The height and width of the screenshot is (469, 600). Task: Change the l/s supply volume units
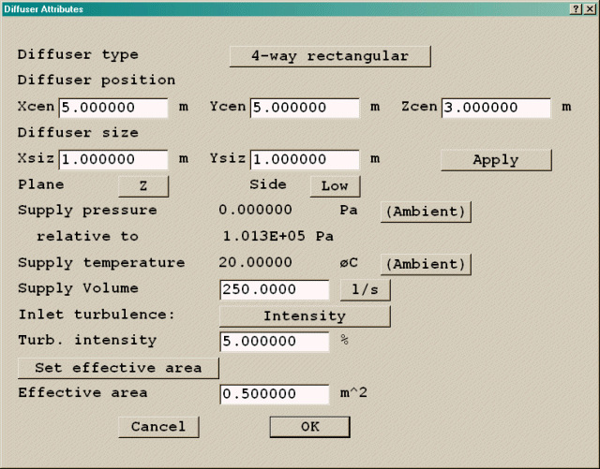pos(365,290)
